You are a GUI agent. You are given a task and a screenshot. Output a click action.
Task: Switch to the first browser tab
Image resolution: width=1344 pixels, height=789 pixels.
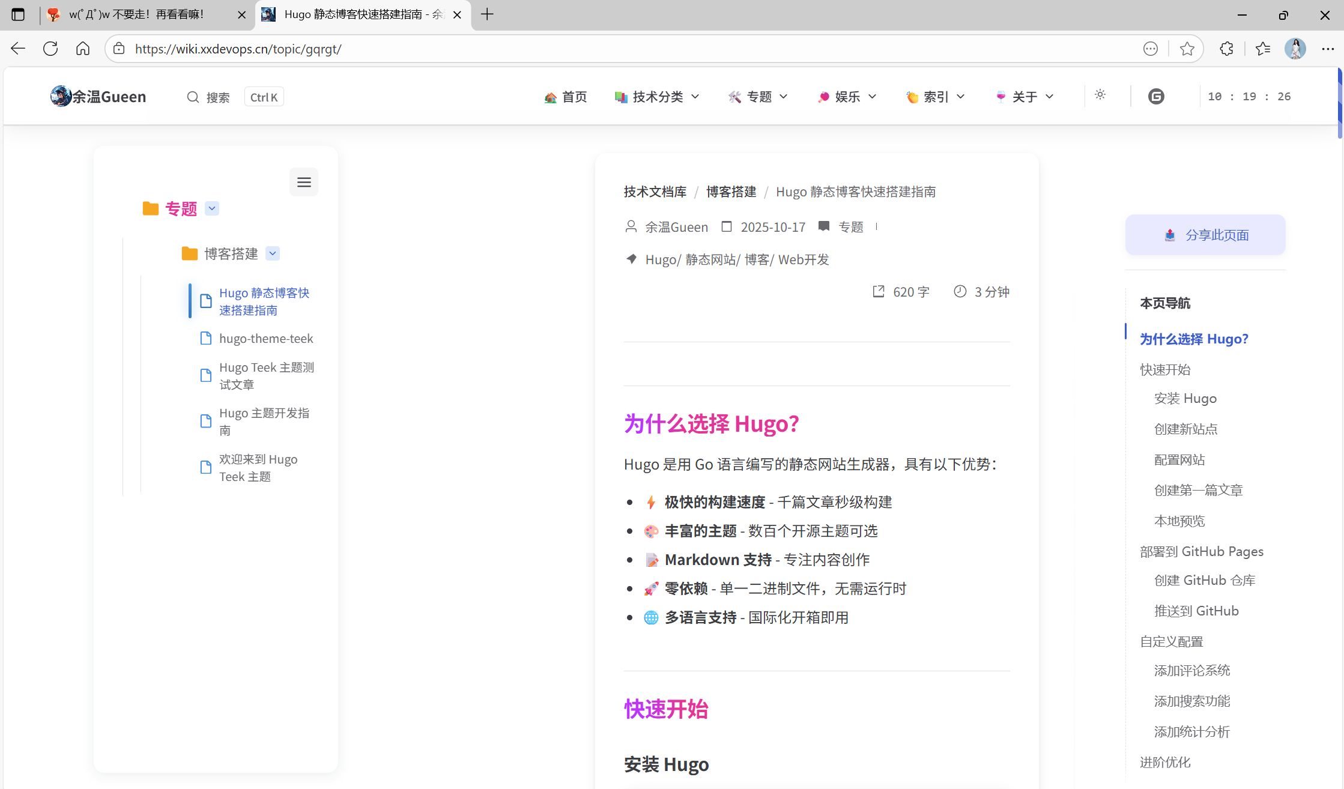137,14
